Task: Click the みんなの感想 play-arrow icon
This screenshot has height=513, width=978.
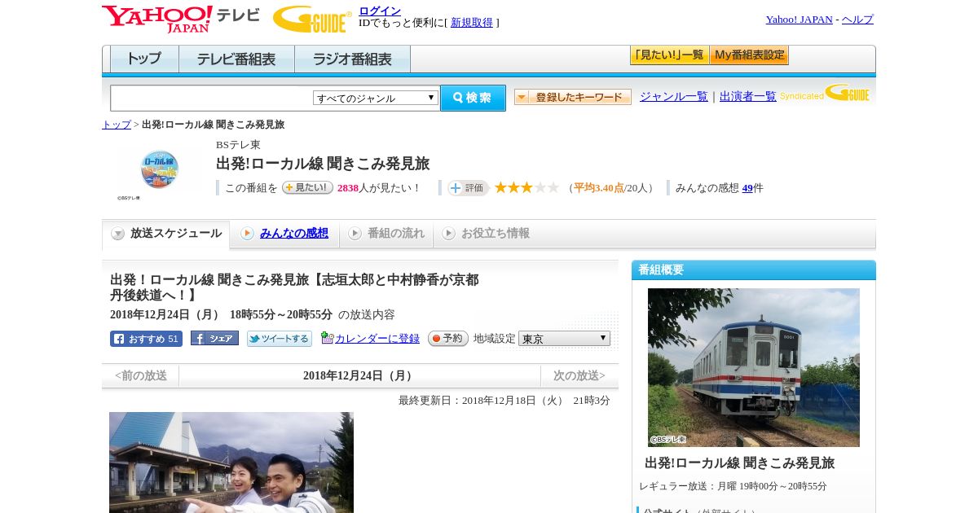Action: (247, 234)
